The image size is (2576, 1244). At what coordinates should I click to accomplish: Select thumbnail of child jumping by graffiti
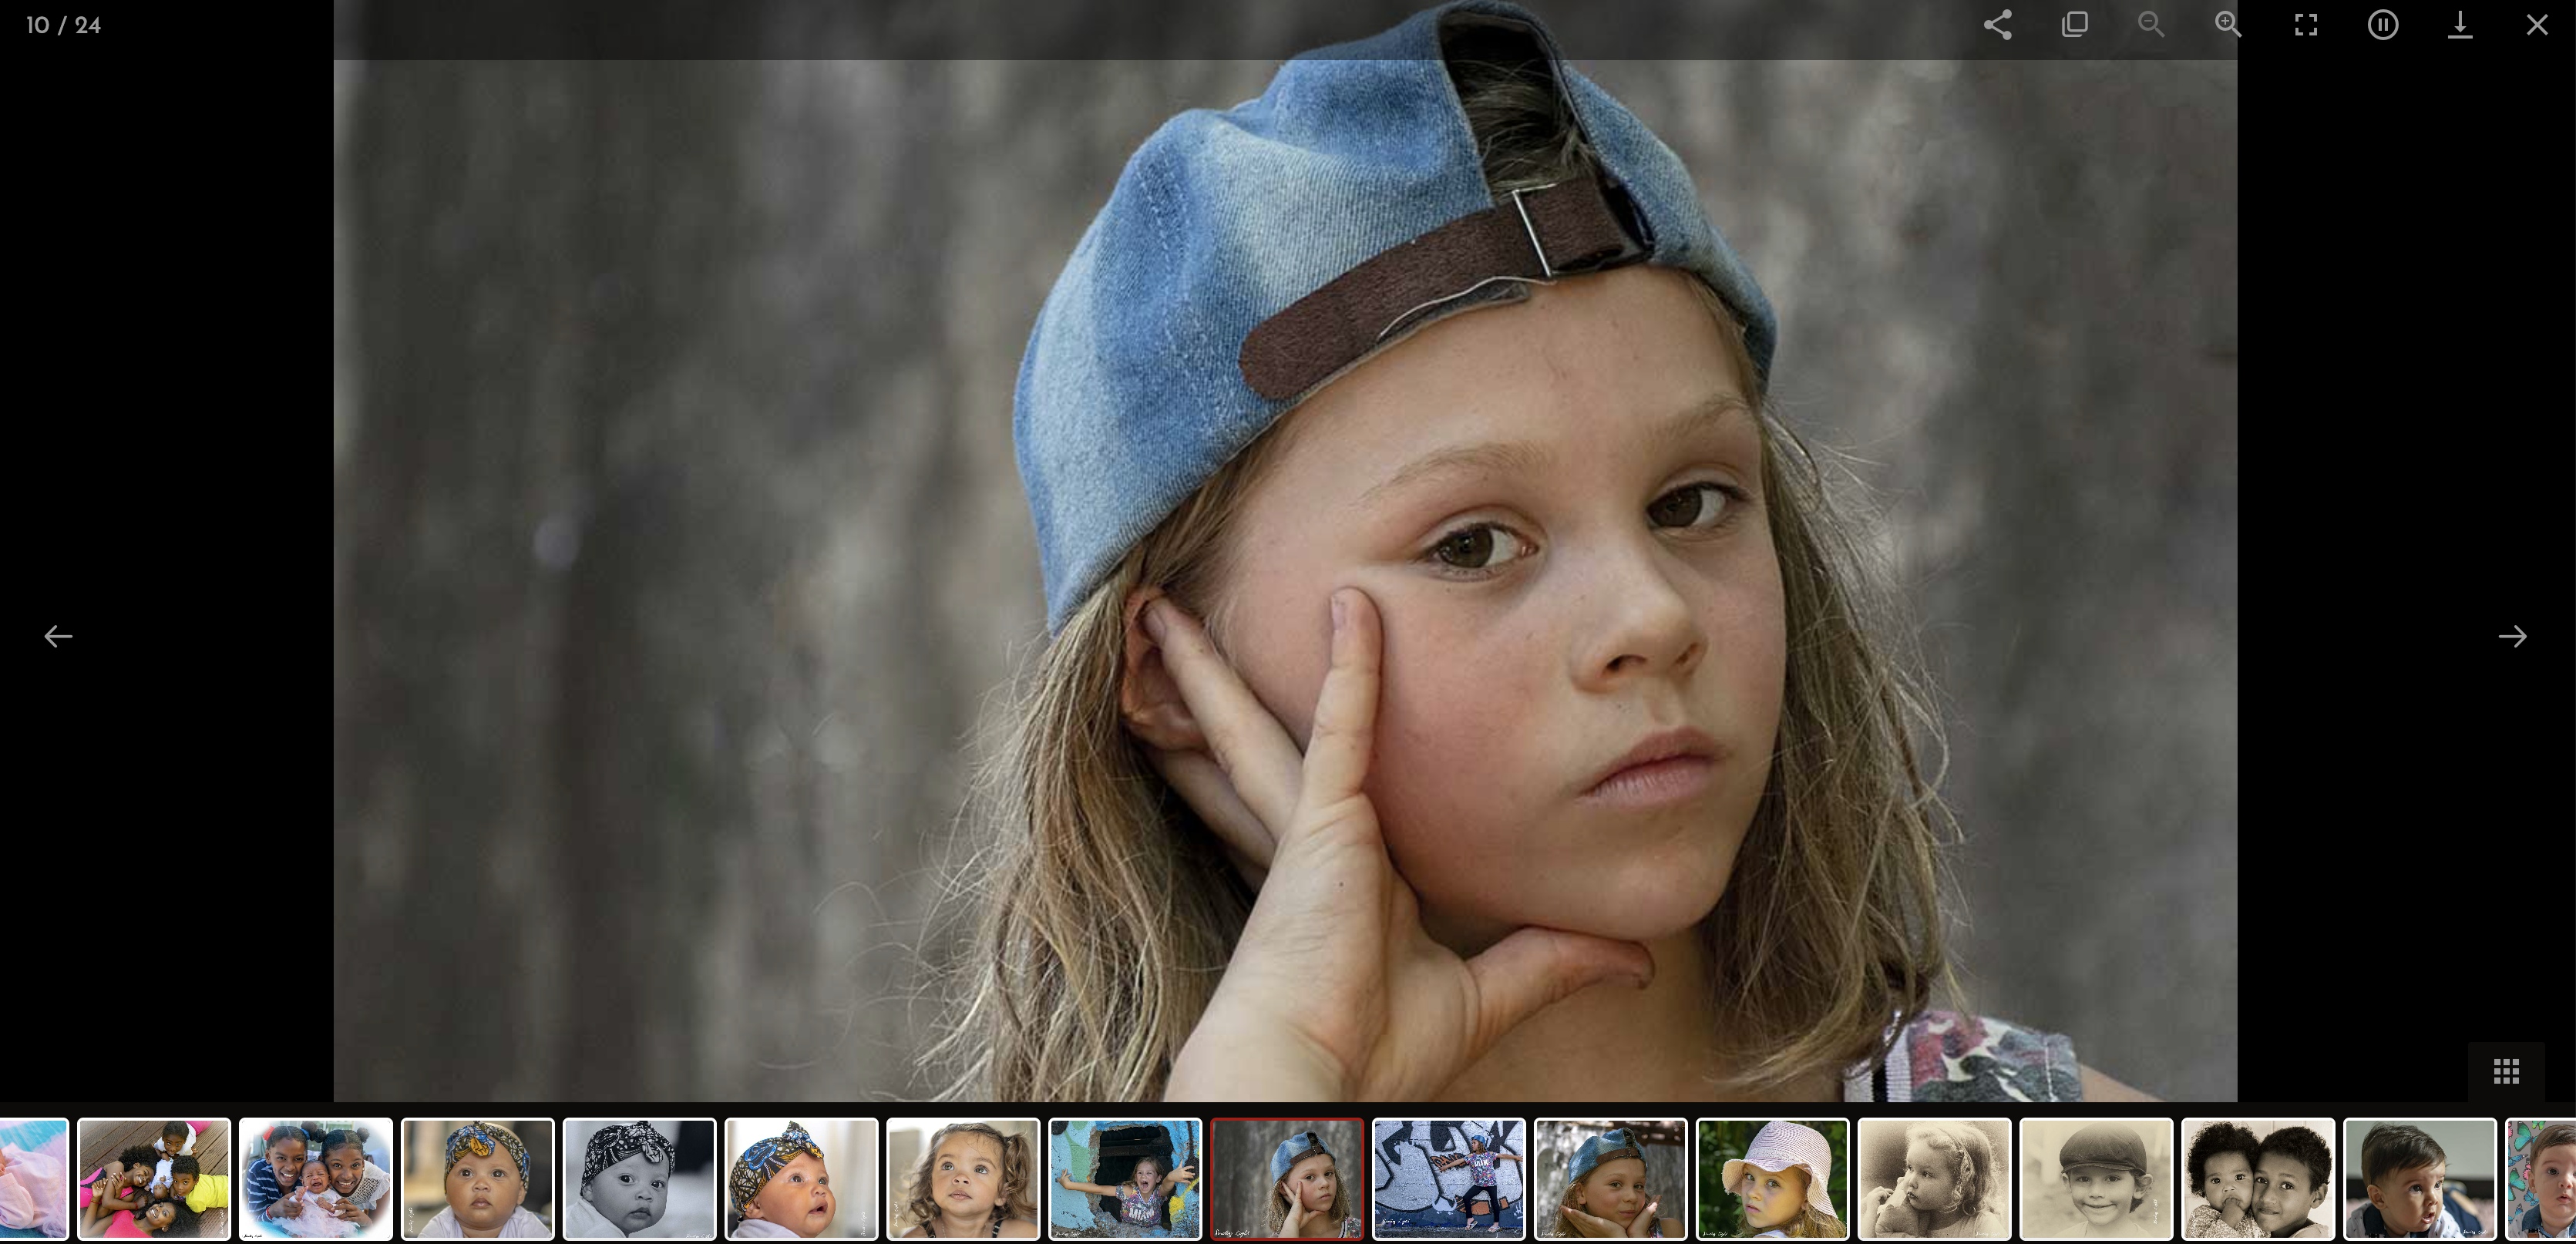point(1449,1179)
